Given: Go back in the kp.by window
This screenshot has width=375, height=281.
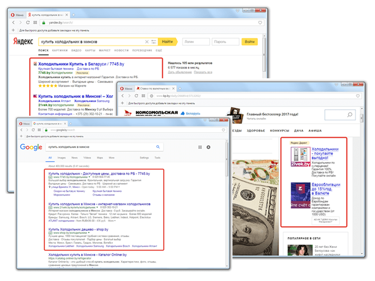Looking at the screenshot, I should 122,96.
